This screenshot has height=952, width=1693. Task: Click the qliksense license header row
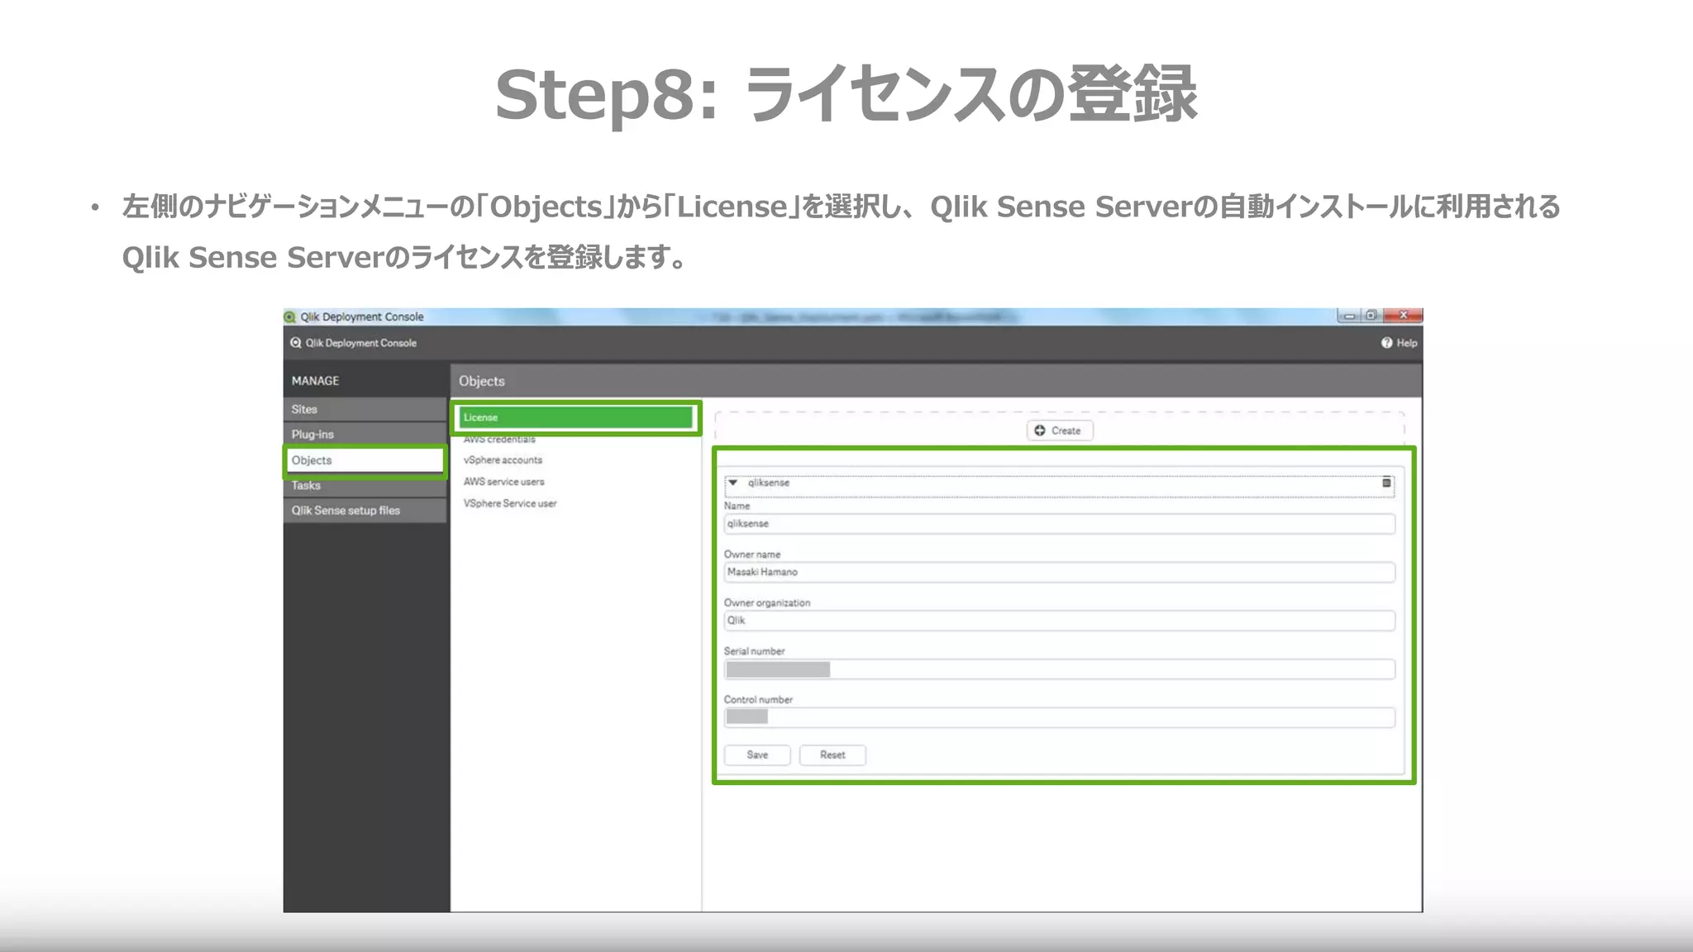click(x=1059, y=486)
